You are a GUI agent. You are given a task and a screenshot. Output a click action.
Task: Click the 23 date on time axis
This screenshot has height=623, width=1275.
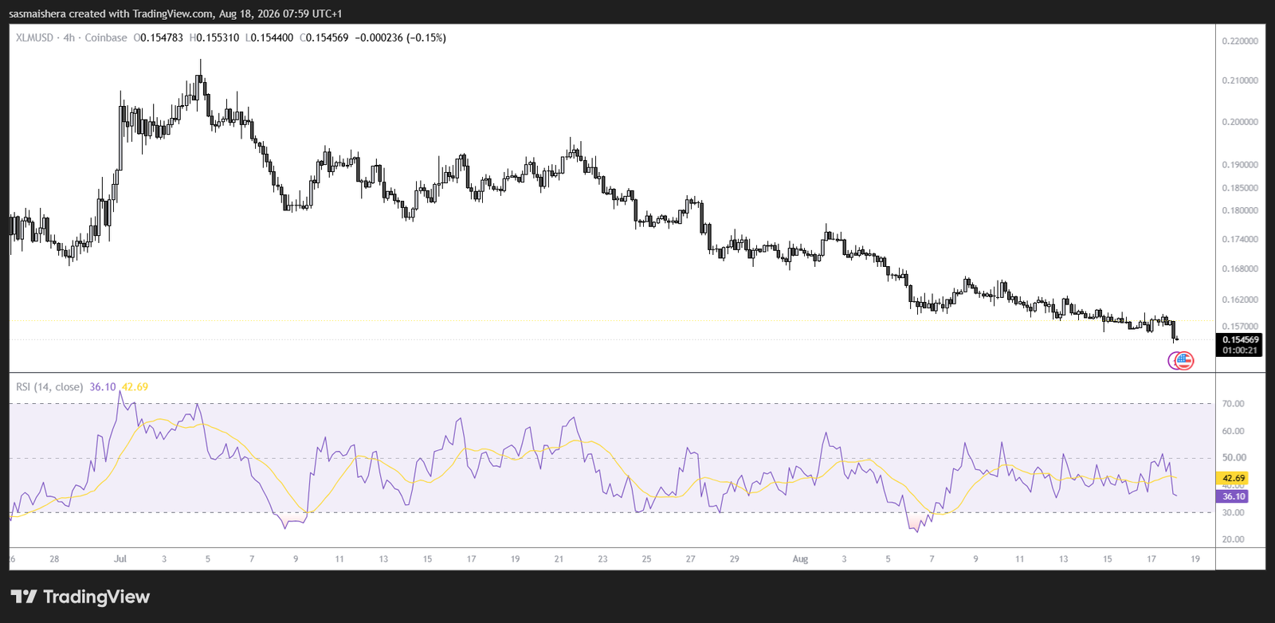click(602, 559)
